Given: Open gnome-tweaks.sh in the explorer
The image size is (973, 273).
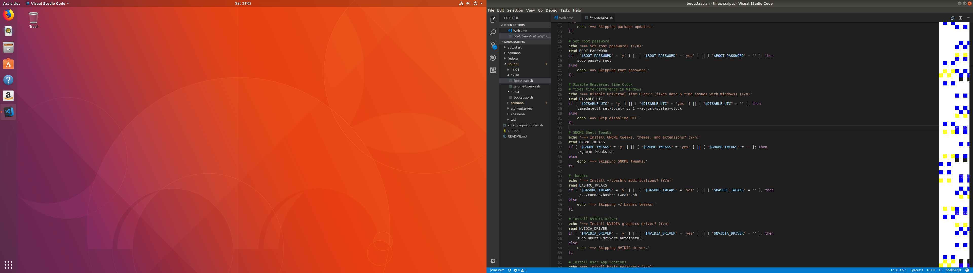Looking at the screenshot, I should pos(525,86).
